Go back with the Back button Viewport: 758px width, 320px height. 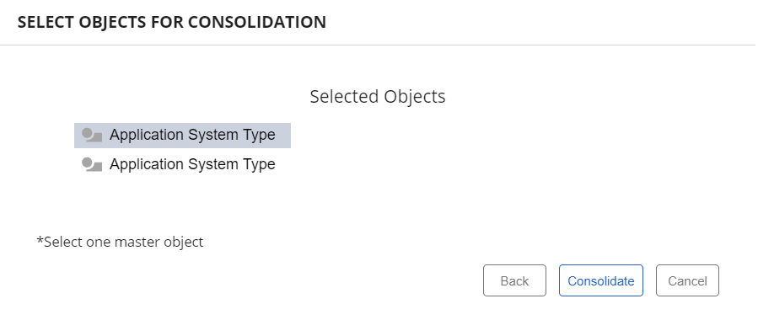(x=514, y=280)
